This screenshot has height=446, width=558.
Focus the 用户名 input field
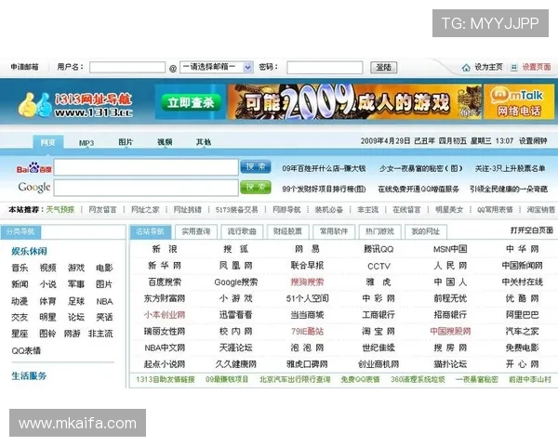coord(127,67)
